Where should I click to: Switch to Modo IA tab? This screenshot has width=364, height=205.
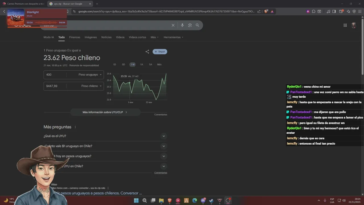(x=49, y=37)
